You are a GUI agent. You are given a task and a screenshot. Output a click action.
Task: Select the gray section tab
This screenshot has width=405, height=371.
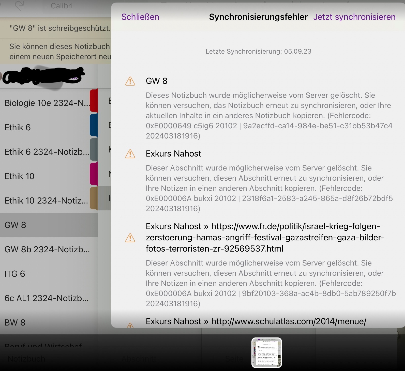click(x=94, y=149)
